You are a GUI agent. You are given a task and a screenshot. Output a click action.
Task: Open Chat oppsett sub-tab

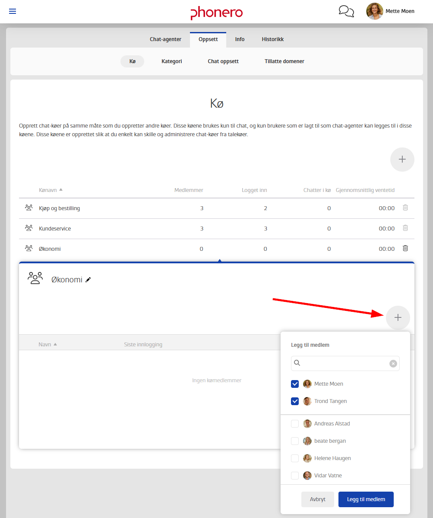(223, 61)
